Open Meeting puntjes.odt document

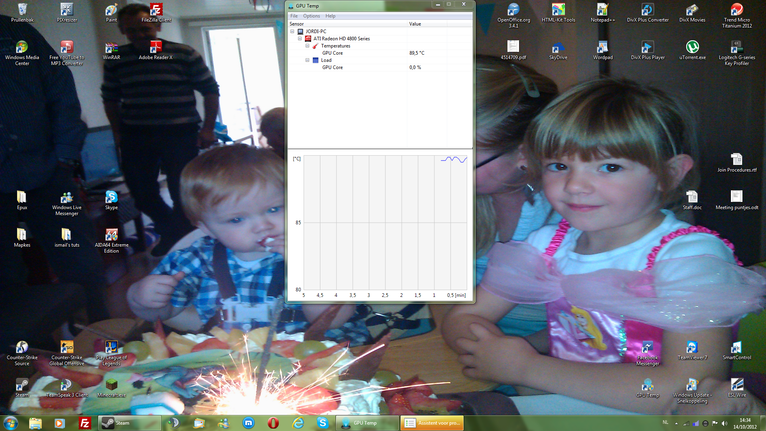click(x=737, y=200)
